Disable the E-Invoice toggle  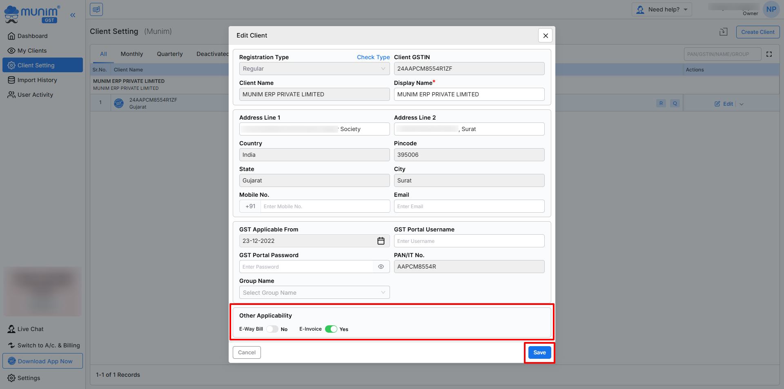point(331,329)
